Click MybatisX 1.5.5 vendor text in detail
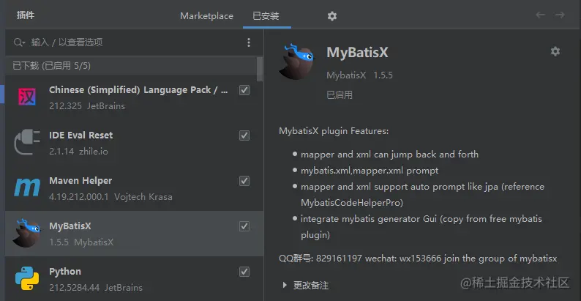The image size is (581, 301). point(359,75)
